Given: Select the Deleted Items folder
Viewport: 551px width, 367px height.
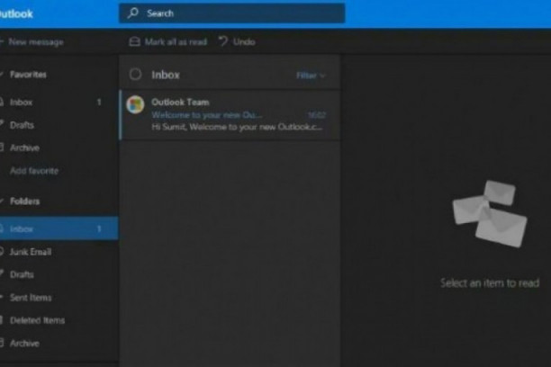Looking at the screenshot, I should pos(36,320).
